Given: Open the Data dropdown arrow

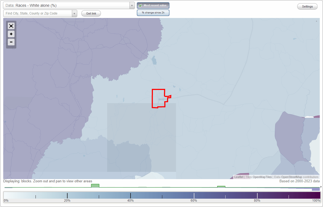Looking at the screenshot, I should click(131, 5).
